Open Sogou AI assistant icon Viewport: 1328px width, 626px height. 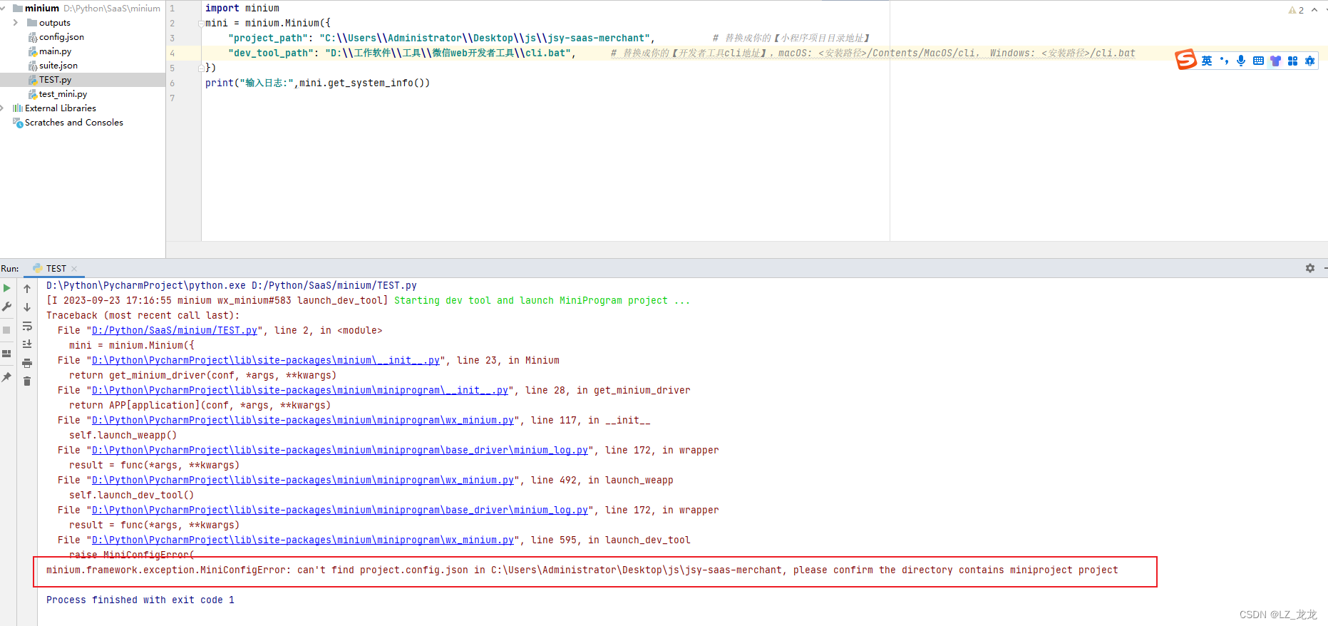click(x=1309, y=61)
